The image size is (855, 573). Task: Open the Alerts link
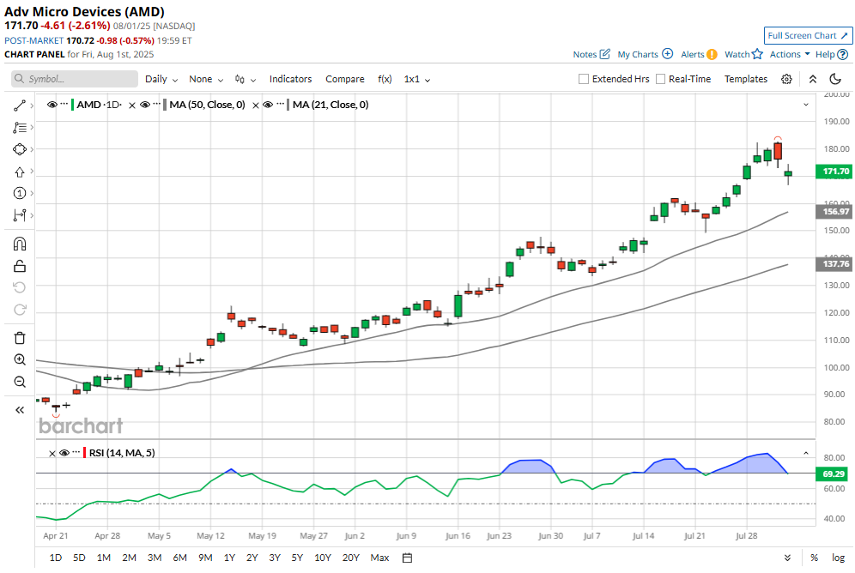point(699,54)
